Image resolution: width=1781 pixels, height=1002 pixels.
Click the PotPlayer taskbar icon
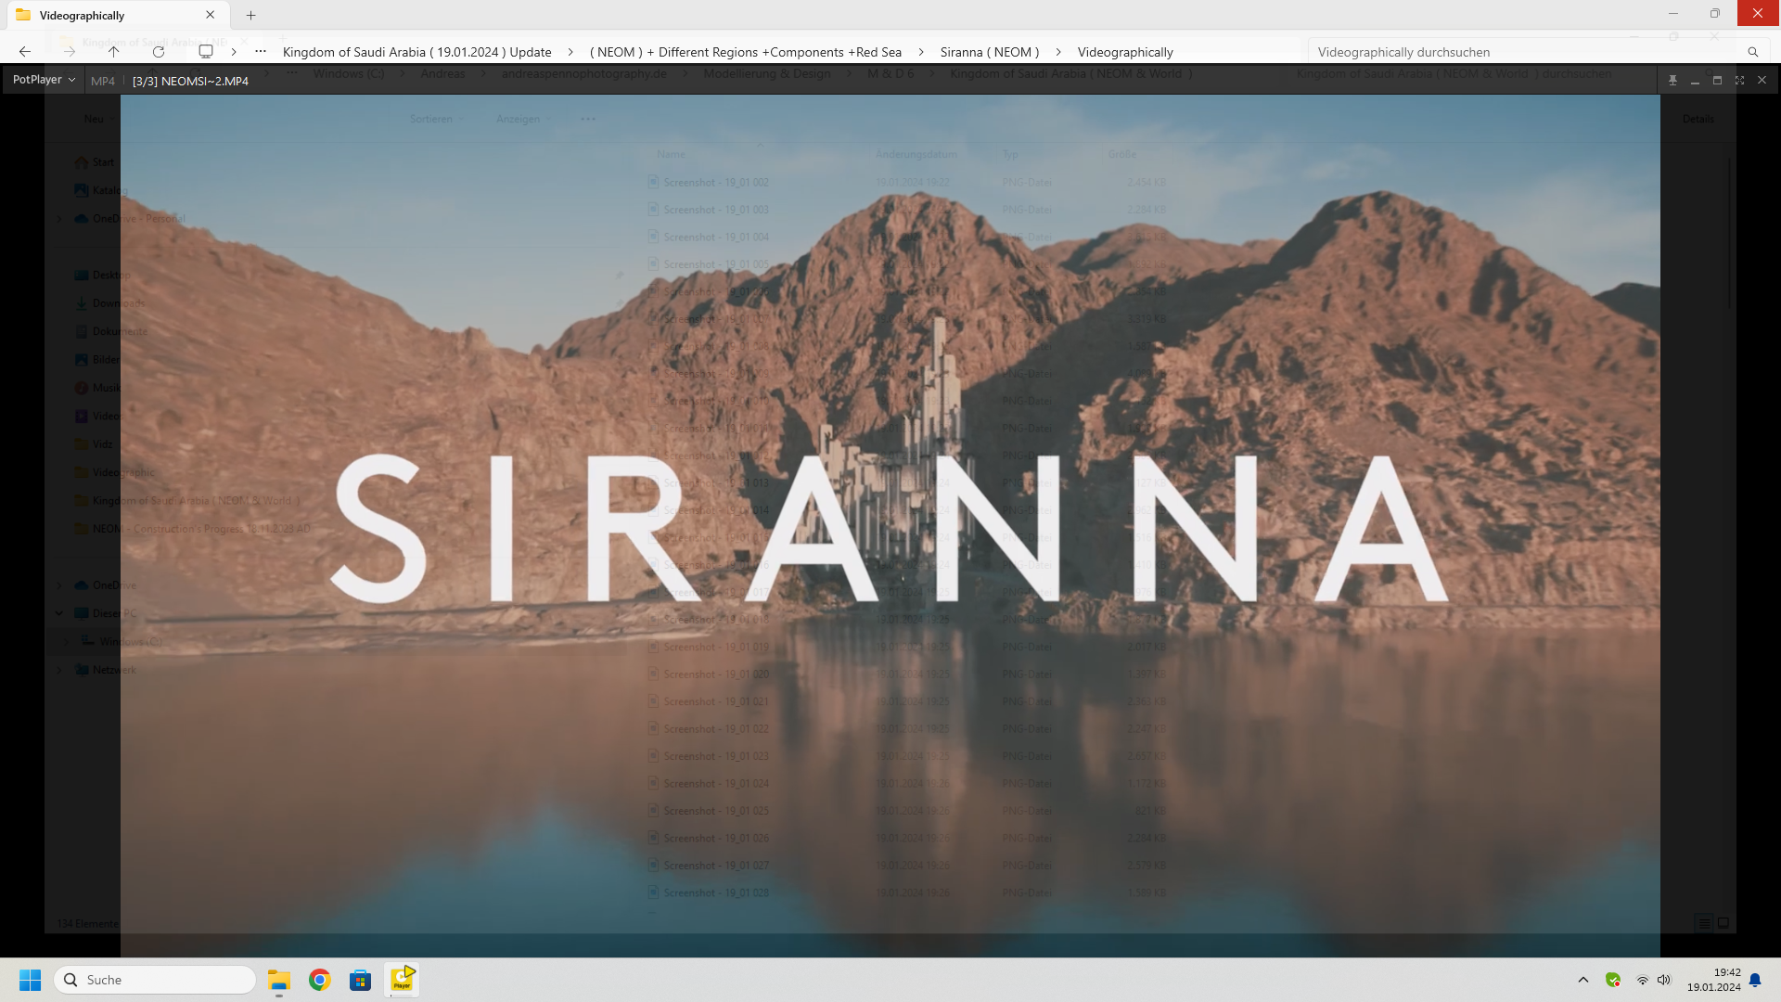click(402, 980)
